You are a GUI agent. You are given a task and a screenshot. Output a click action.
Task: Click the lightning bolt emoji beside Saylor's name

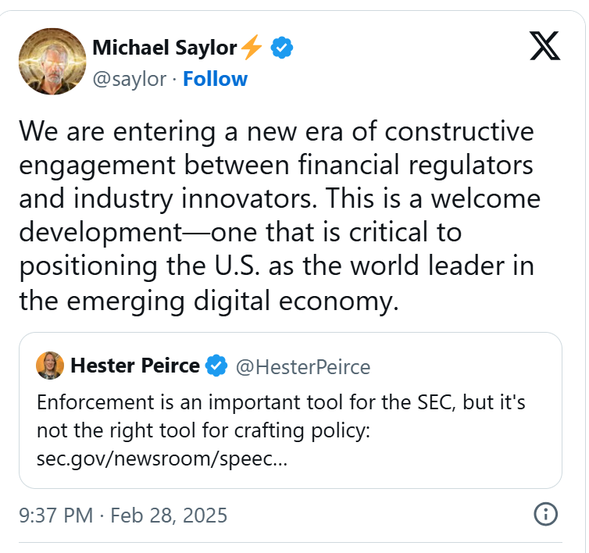[252, 48]
